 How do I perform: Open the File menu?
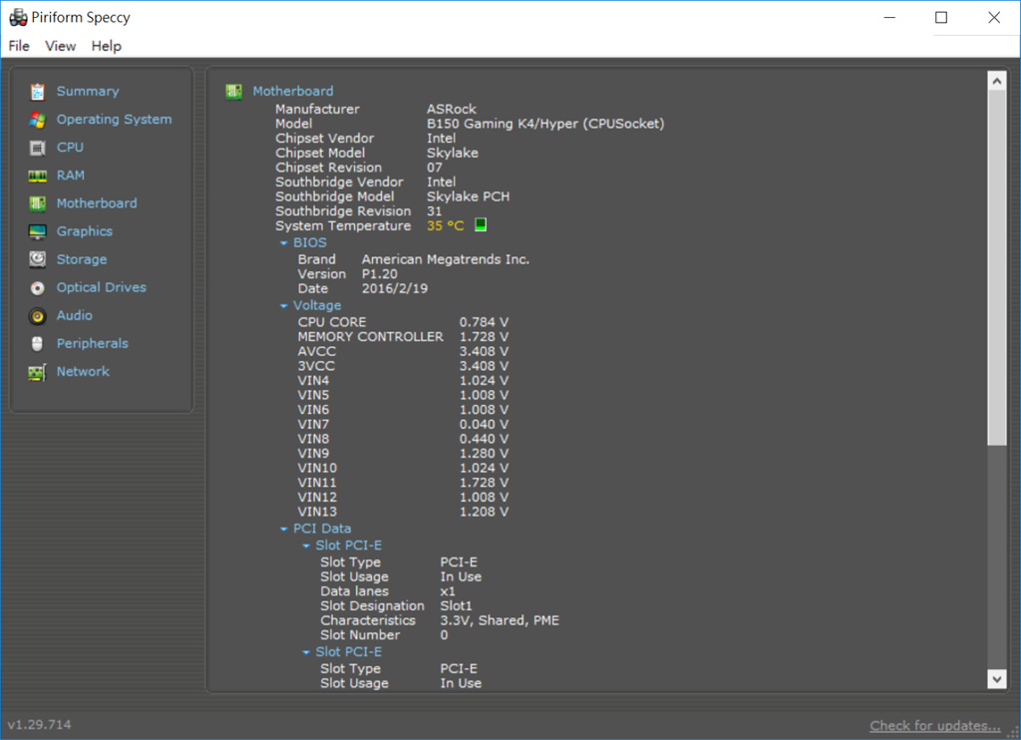(x=19, y=46)
